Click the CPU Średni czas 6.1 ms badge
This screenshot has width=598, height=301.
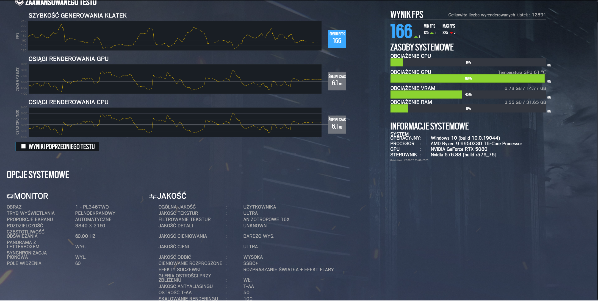pyautogui.click(x=337, y=125)
